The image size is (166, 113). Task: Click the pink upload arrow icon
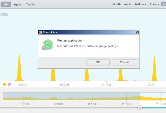tap(9, 84)
